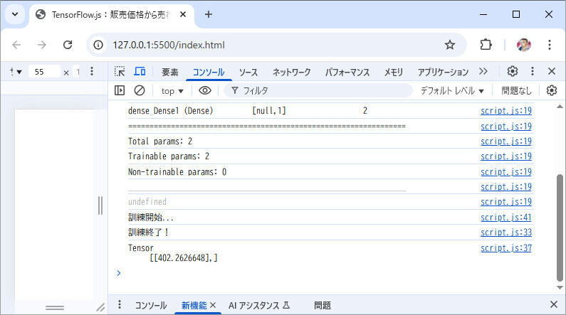Open the script.js:41 source link
This screenshot has width=566, height=315.
tap(505, 218)
